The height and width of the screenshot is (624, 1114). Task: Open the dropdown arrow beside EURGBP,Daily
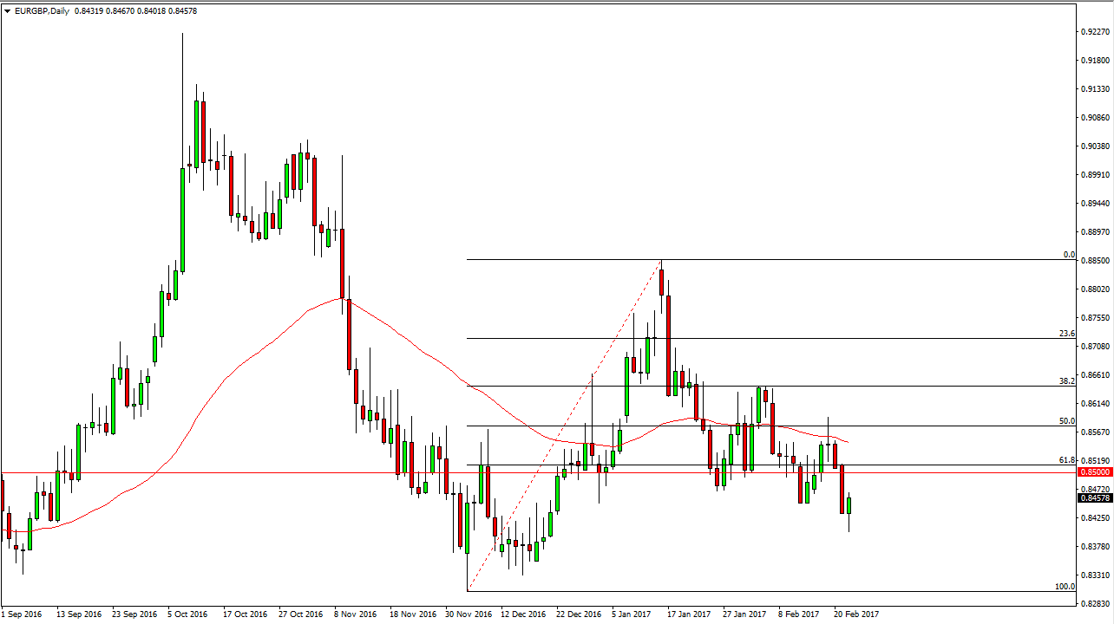(x=6, y=10)
